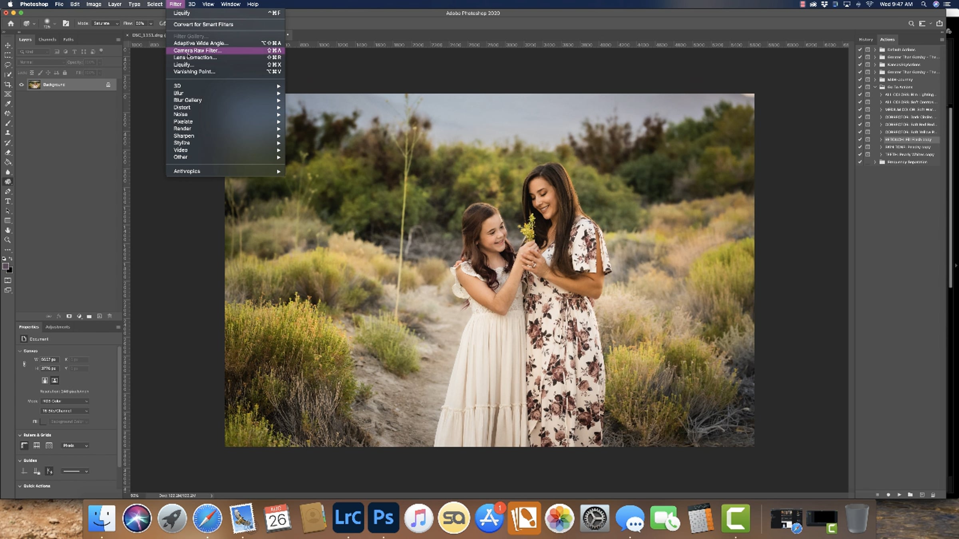The width and height of the screenshot is (959, 539).
Task: Click the Play action button
Action: (x=899, y=495)
